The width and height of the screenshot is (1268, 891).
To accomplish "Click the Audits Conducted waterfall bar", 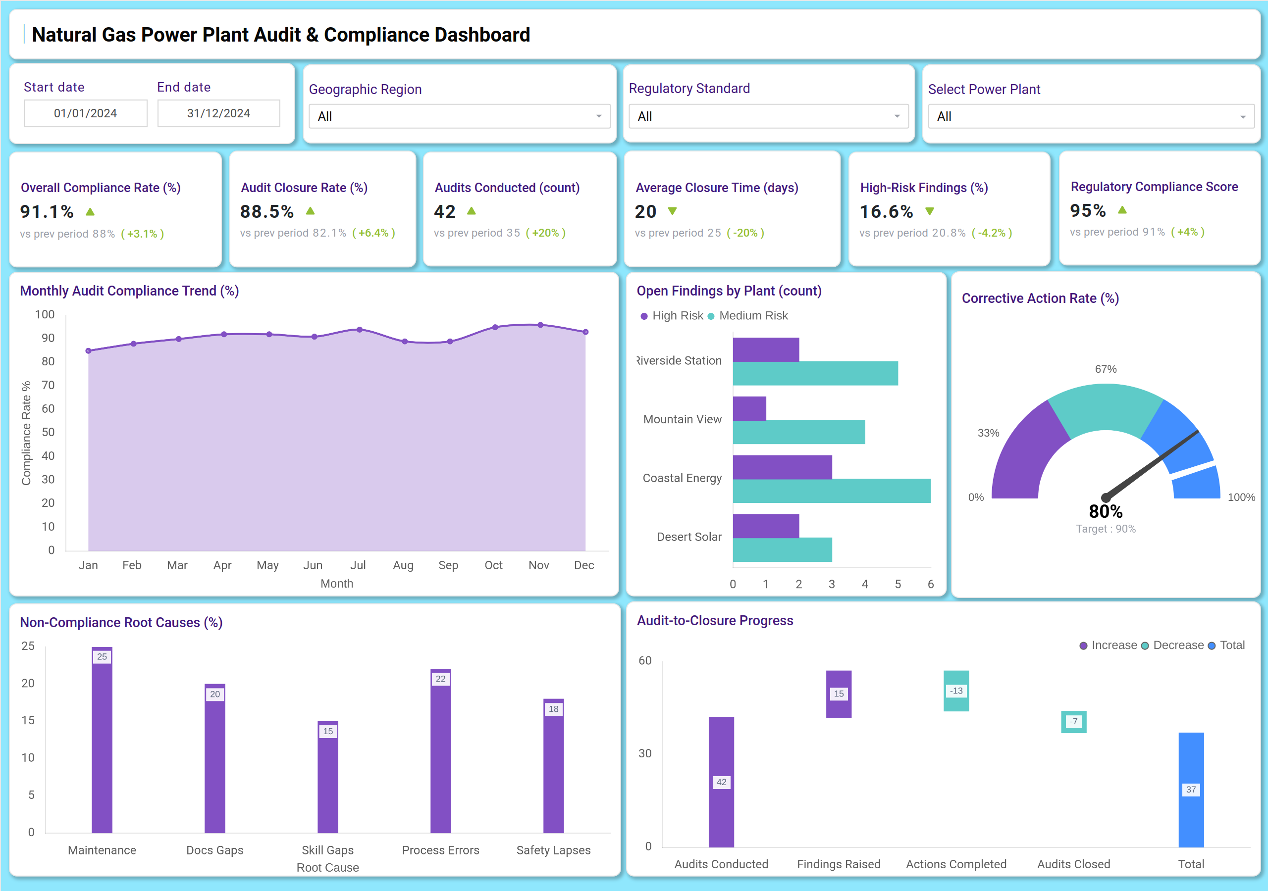I will [x=721, y=782].
